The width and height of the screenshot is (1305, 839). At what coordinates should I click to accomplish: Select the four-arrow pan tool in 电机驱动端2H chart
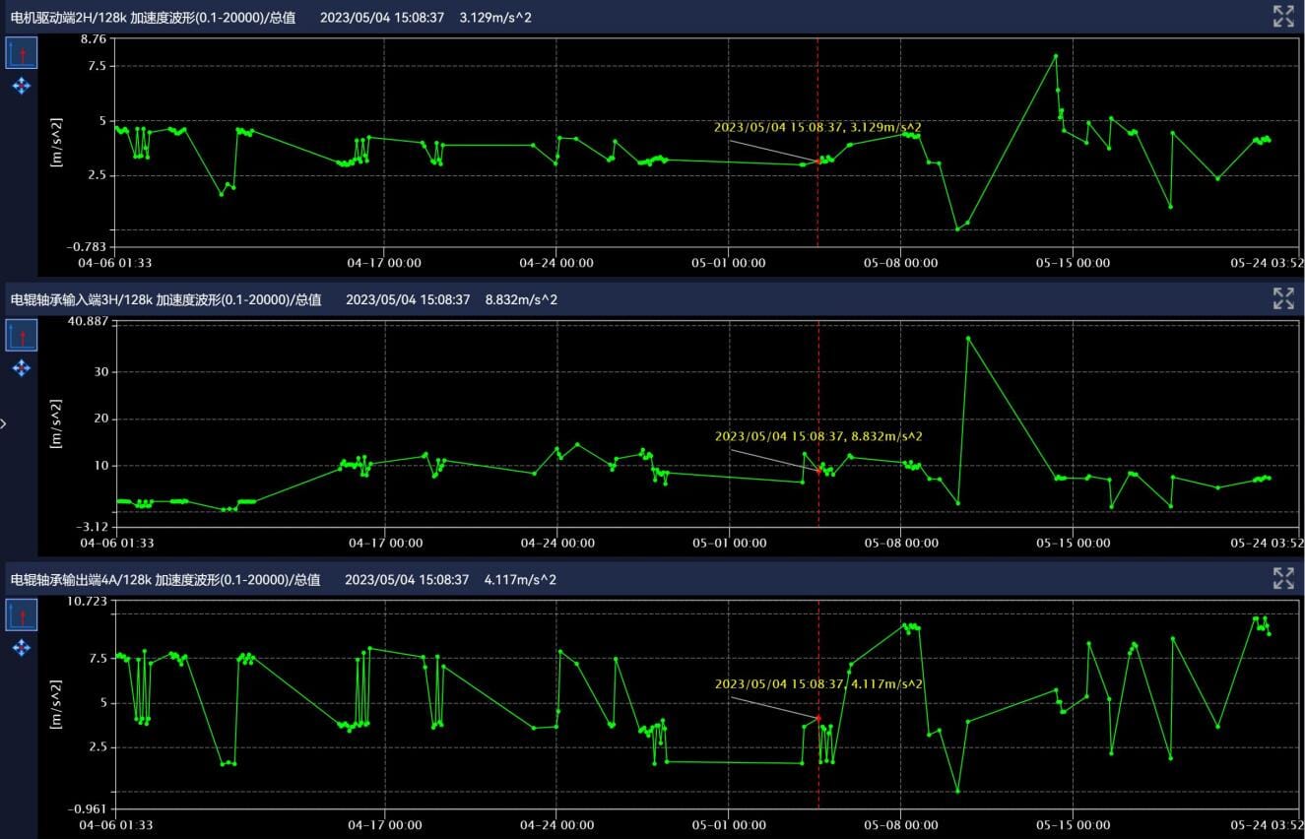22,87
